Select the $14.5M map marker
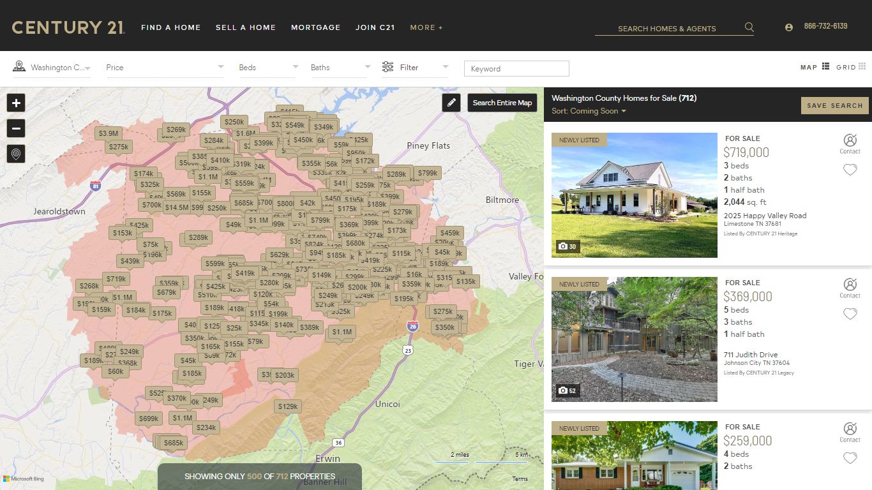Viewport: 872px width, 490px height. pyautogui.click(x=176, y=207)
